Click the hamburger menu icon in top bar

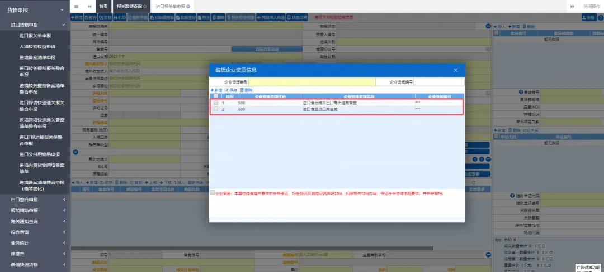pyautogui.click(x=77, y=6)
